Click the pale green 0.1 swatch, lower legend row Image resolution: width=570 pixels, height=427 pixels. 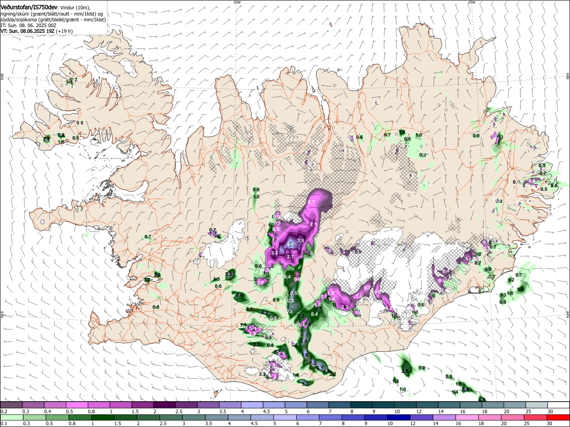click(x=12, y=417)
